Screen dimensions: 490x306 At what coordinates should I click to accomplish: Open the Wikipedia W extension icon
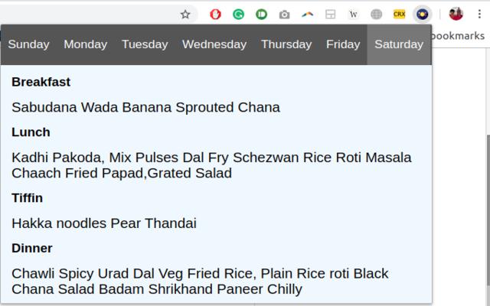(x=353, y=14)
